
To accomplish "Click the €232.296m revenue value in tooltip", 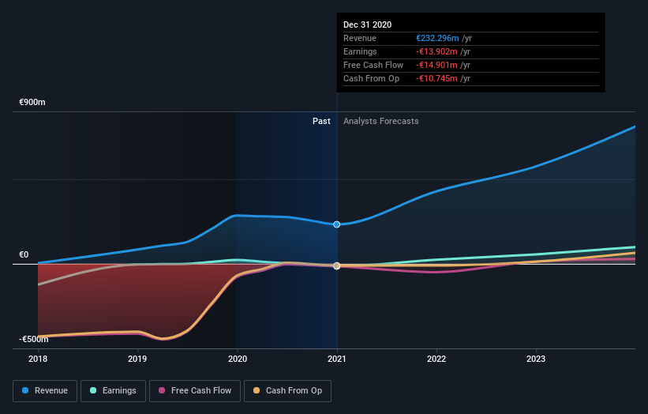I will (437, 38).
